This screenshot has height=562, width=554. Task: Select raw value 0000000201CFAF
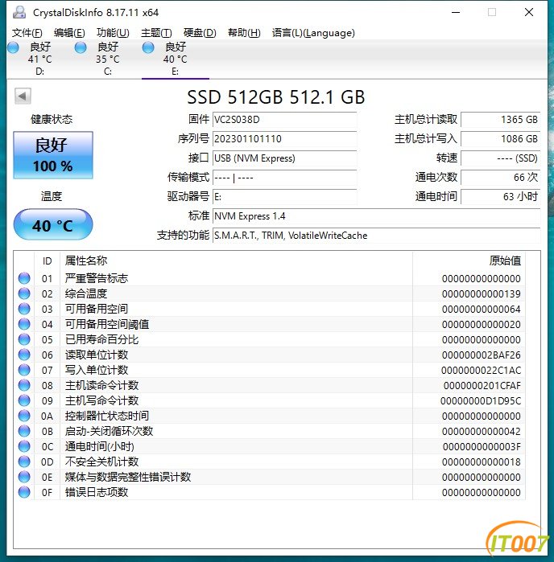(482, 386)
